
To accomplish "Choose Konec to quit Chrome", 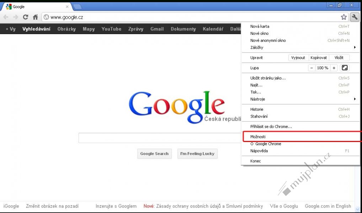I will [300, 161].
